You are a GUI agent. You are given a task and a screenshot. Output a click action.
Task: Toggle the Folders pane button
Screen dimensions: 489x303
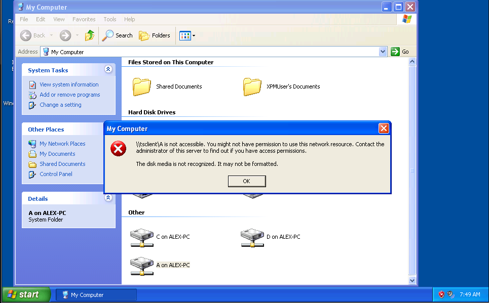(155, 35)
